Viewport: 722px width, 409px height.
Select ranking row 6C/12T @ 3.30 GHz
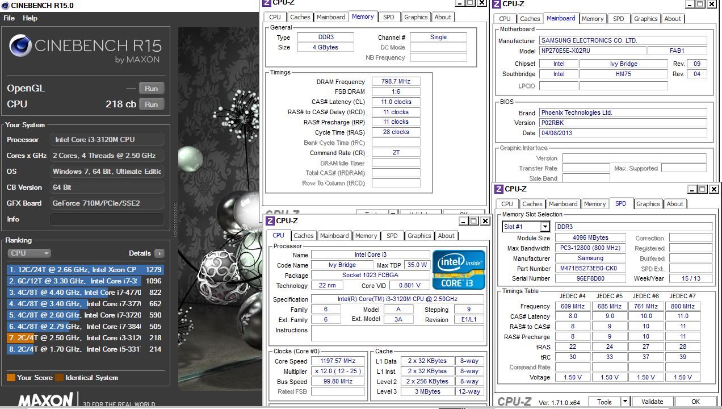coord(85,281)
